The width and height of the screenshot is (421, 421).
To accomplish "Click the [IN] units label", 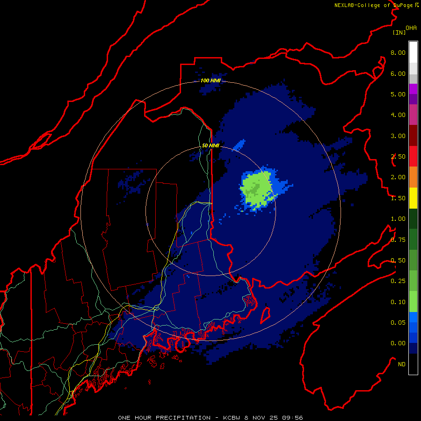I will (399, 32).
